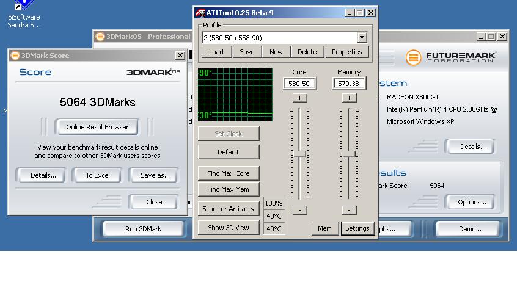Decrease memory clock with minus button
The image size is (517, 293).
point(349,210)
